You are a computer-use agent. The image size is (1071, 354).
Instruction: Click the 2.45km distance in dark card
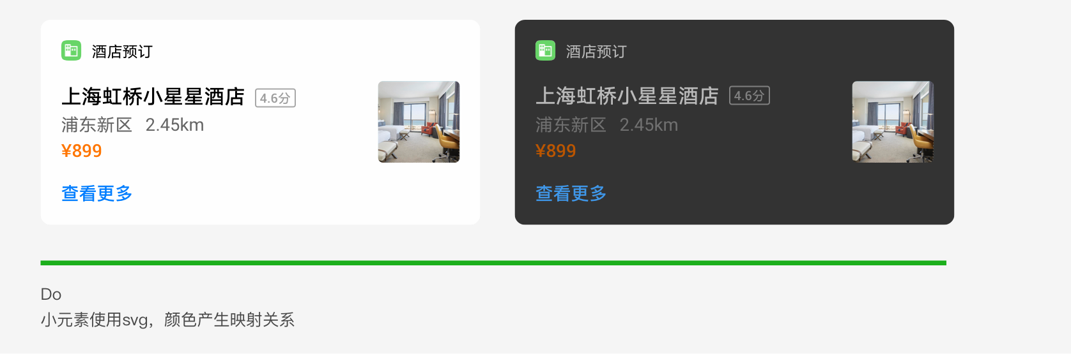coord(649,125)
